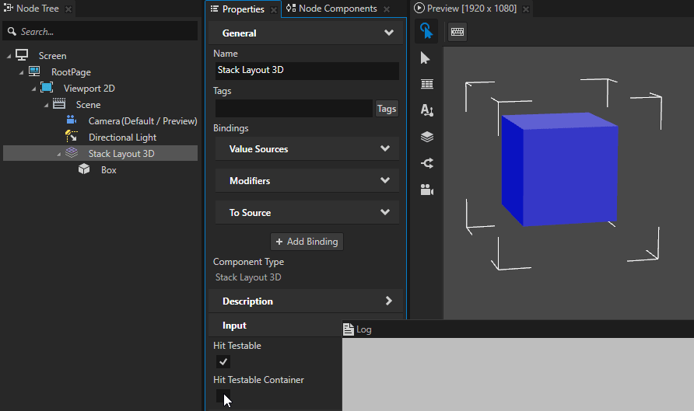Image resolution: width=694 pixels, height=411 pixels.
Task: Click the Box cube node icon
Action: (84, 169)
